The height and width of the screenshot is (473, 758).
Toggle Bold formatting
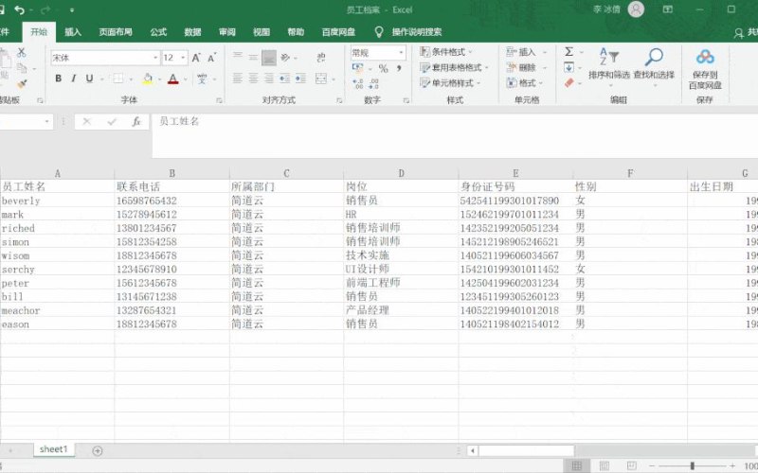(x=58, y=79)
